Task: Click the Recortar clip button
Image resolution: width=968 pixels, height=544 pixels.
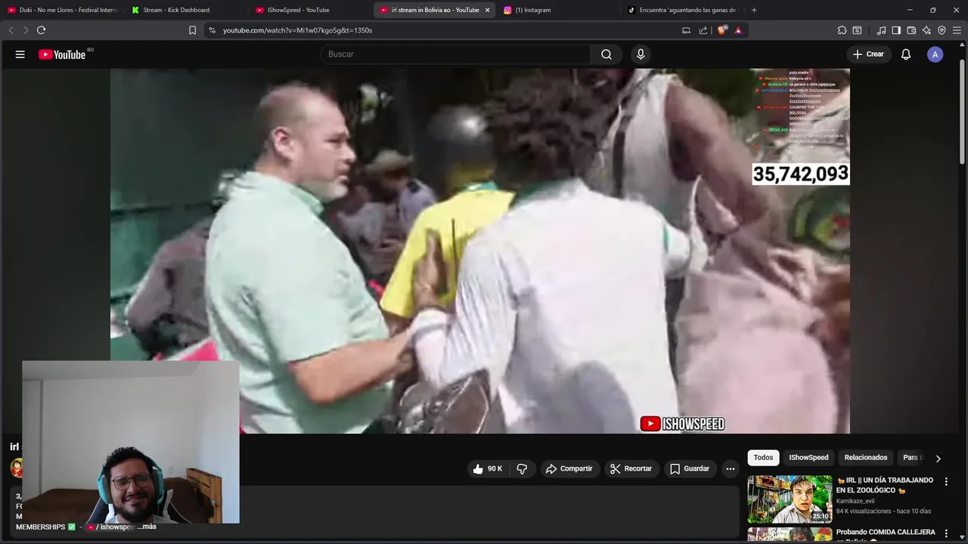Action: click(631, 468)
